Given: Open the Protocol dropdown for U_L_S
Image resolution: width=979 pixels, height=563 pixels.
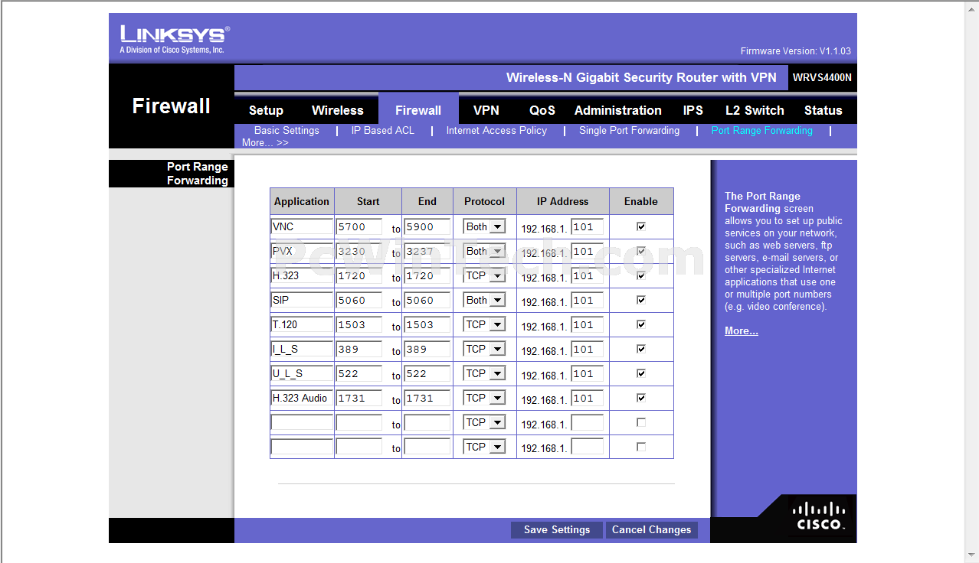Looking at the screenshot, I should click(484, 373).
